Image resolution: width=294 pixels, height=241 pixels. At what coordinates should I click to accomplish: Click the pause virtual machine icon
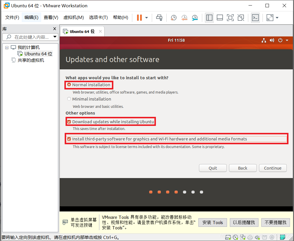pos(139,17)
